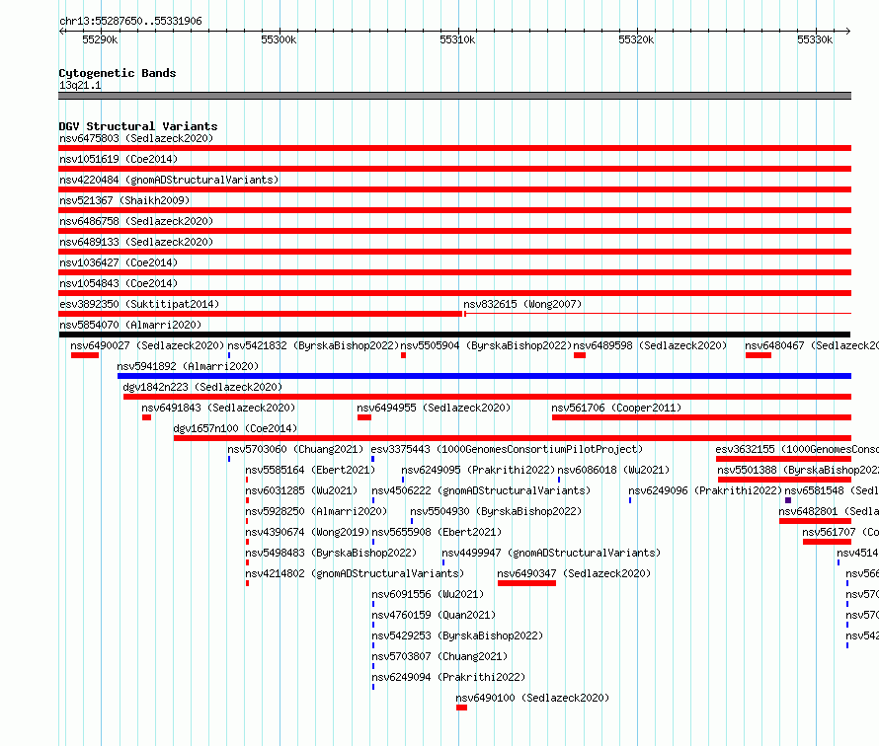Image resolution: width=879 pixels, height=746 pixels.
Task: Select nsv5928250 (Almarri2020) label
Action: click(x=316, y=511)
